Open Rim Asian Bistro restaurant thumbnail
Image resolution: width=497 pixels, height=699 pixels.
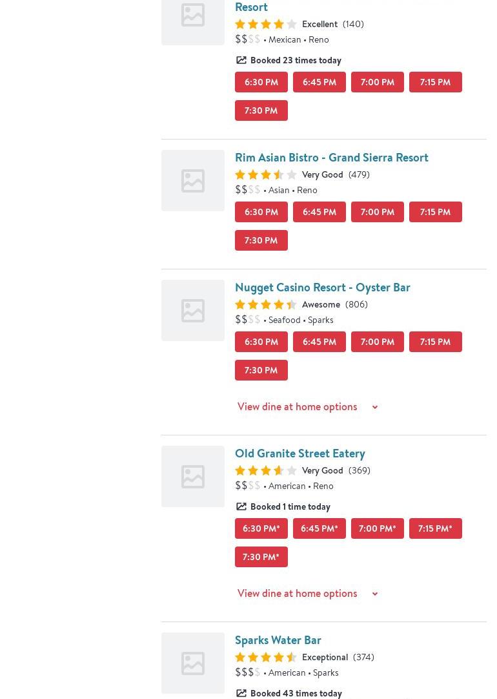coord(192,180)
